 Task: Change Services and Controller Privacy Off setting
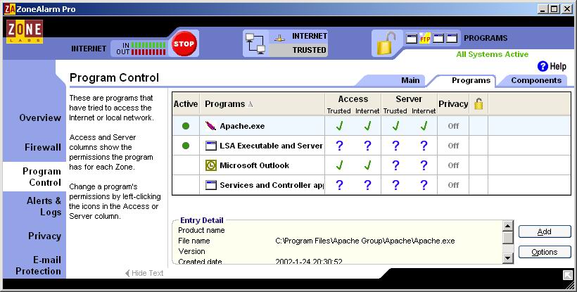pyautogui.click(x=453, y=185)
